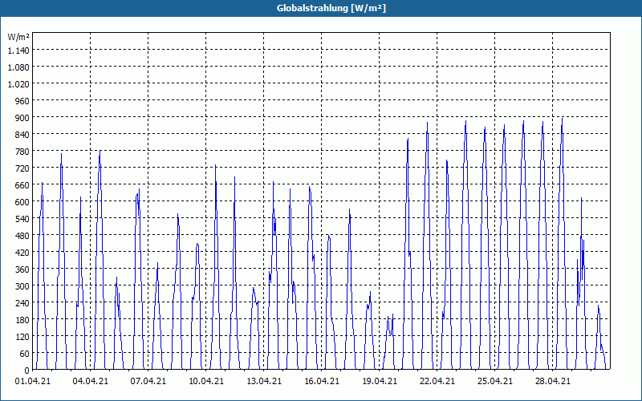Click the 480 y-axis value
The image size is (642, 401).
point(22,236)
